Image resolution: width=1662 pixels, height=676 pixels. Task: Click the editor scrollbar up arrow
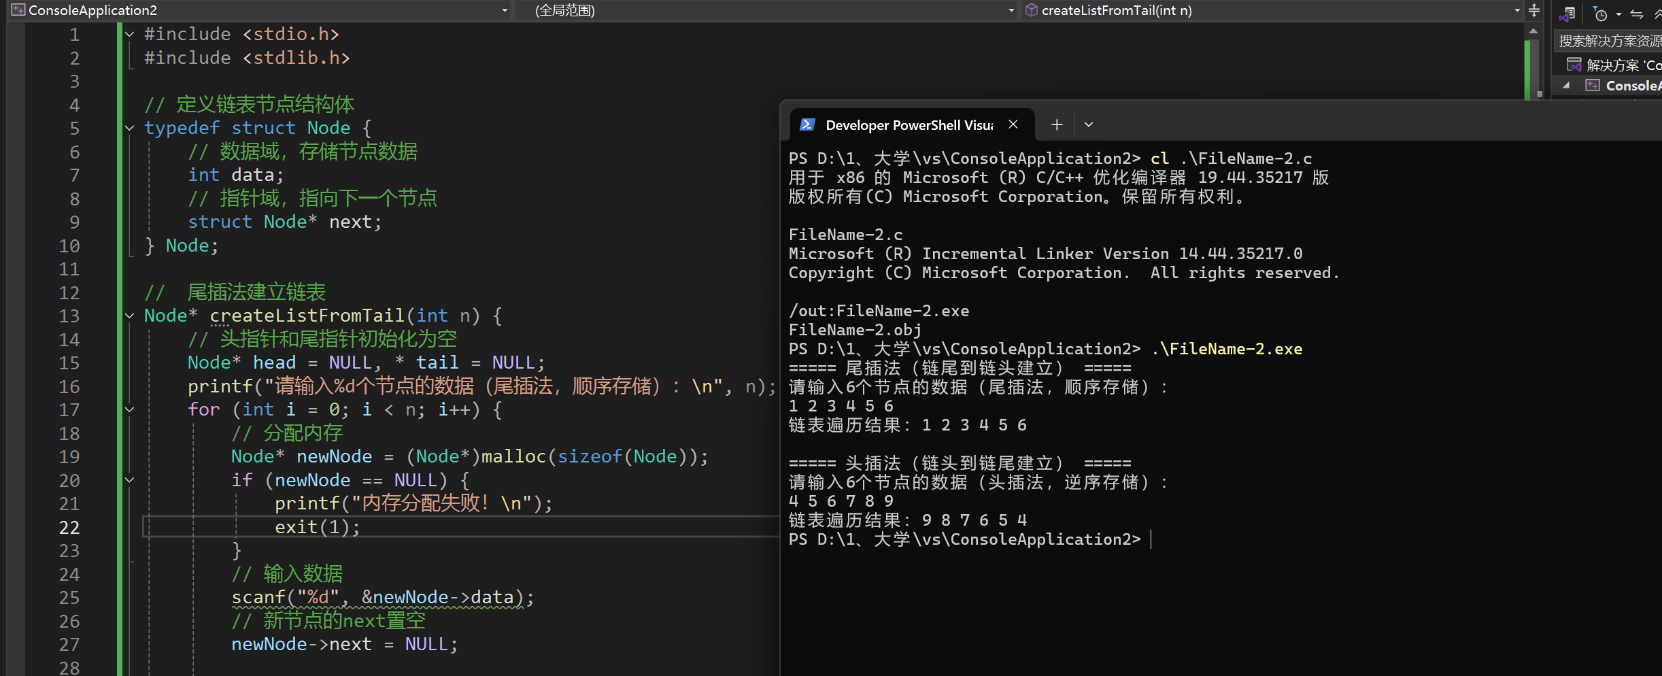1533,31
